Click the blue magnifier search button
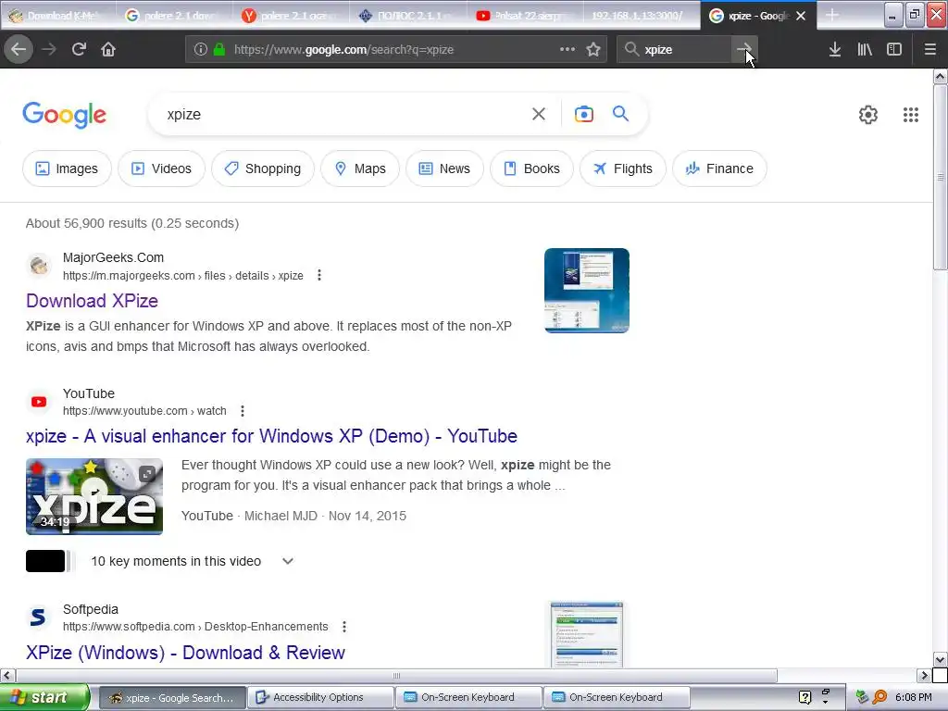Image resolution: width=948 pixels, height=711 pixels. point(620,113)
